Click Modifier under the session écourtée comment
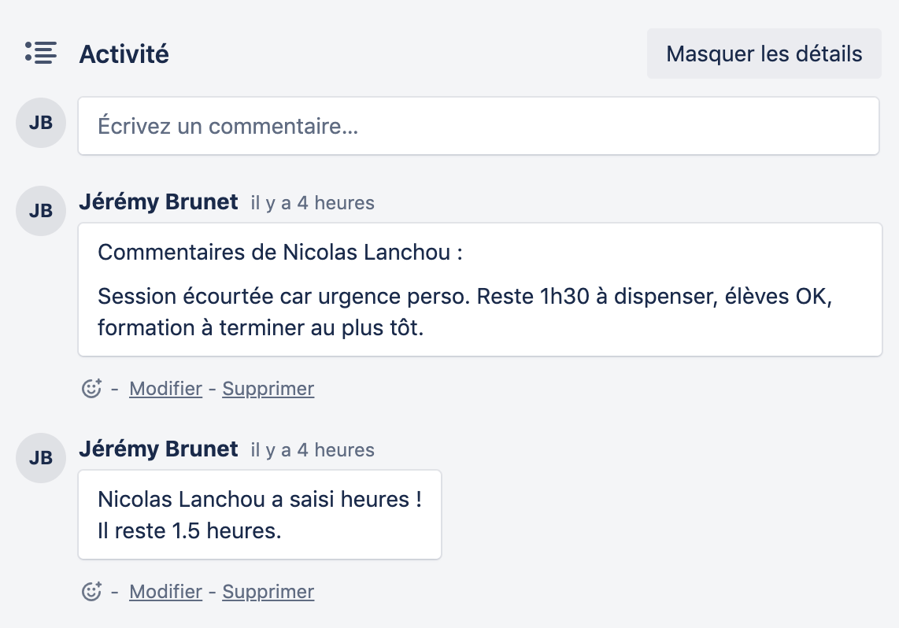 pyautogui.click(x=165, y=389)
